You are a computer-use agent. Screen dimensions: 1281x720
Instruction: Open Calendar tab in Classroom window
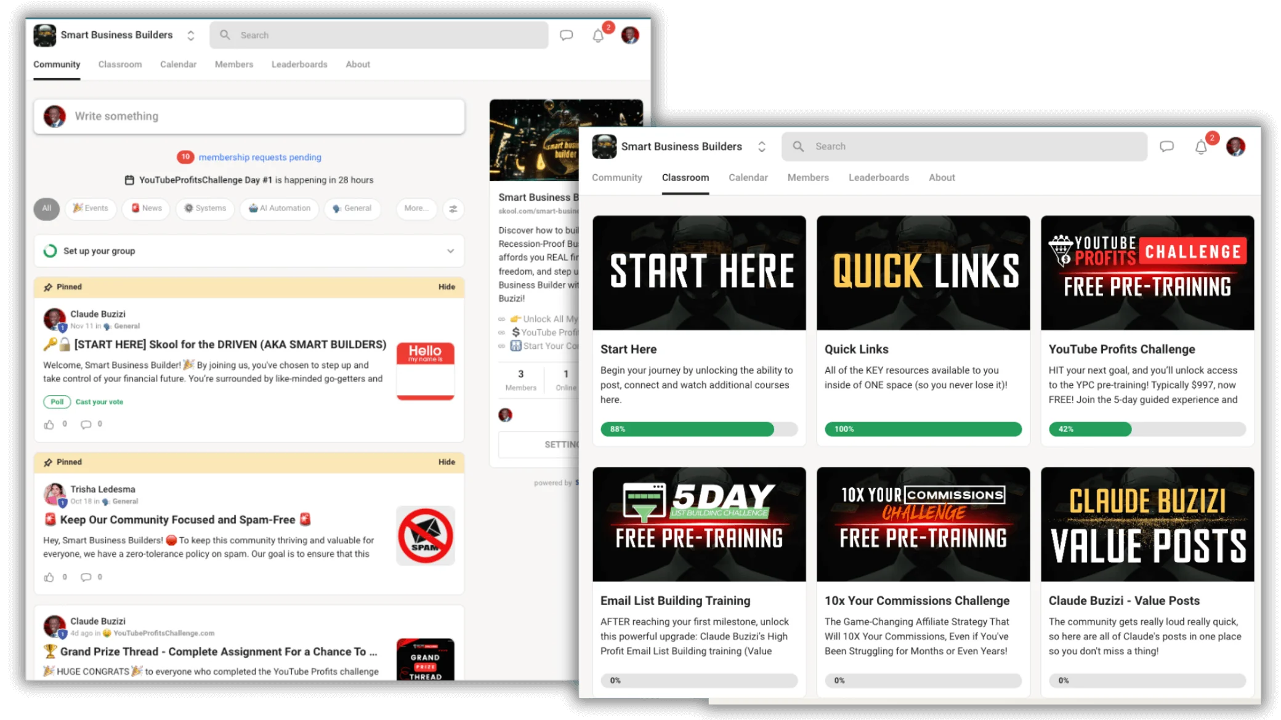[x=748, y=178]
